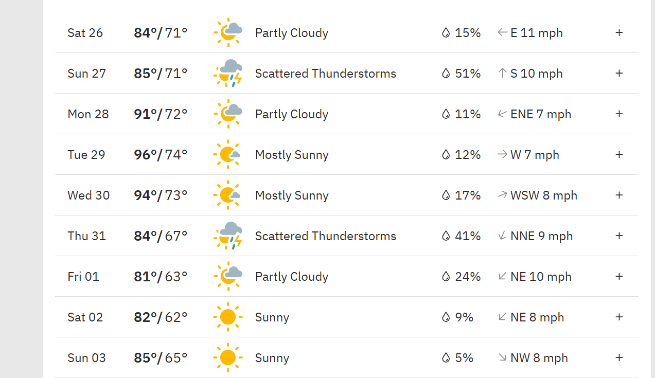Click the sunny icon for Sat 02

[x=227, y=317]
